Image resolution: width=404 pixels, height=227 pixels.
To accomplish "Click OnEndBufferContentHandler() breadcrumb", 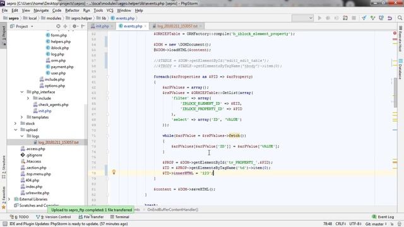I will tap(172, 210).
